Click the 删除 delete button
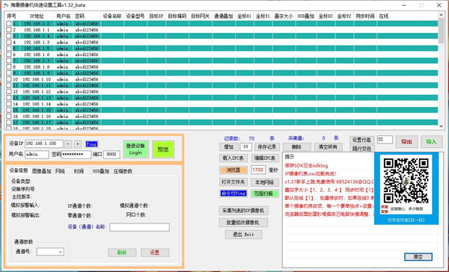 pos(296,146)
